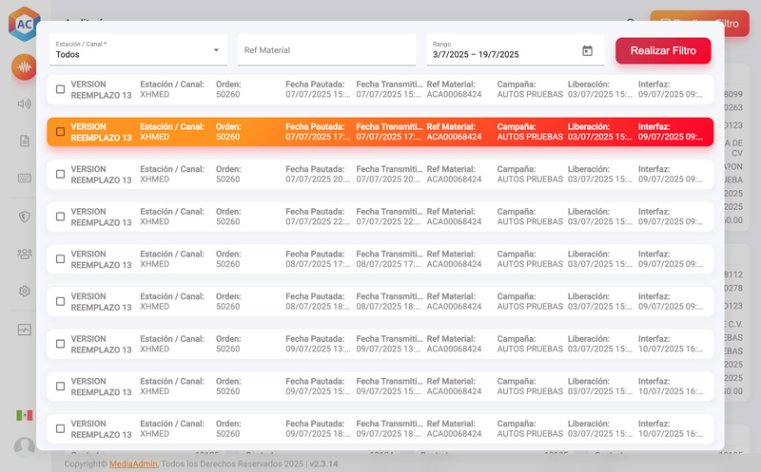Open the shield security section
Screen dimensions: 761x472
24,216
